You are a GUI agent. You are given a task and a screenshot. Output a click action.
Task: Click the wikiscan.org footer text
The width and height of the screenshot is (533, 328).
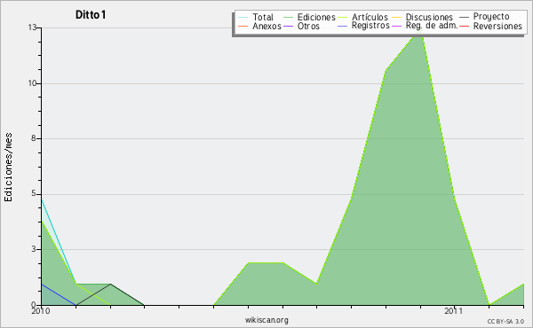pyautogui.click(x=266, y=320)
